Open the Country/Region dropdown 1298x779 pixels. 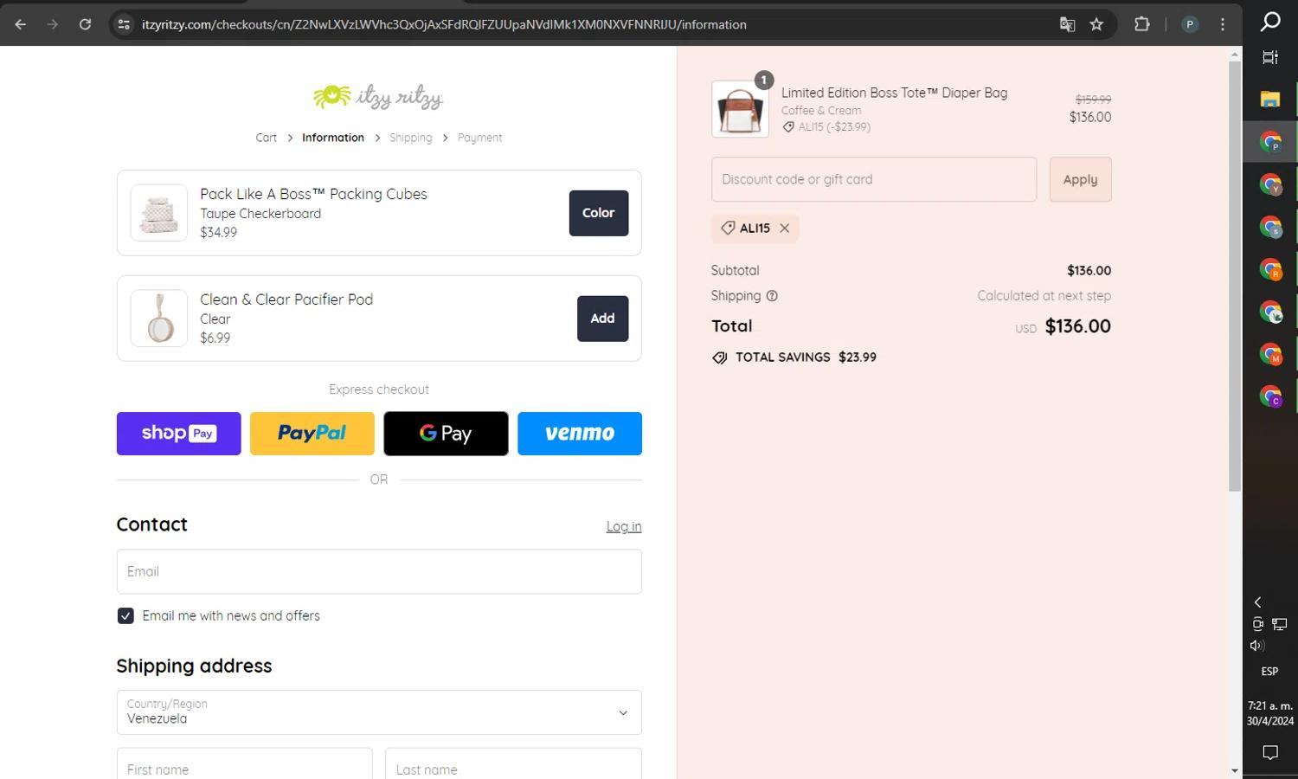(x=379, y=712)
